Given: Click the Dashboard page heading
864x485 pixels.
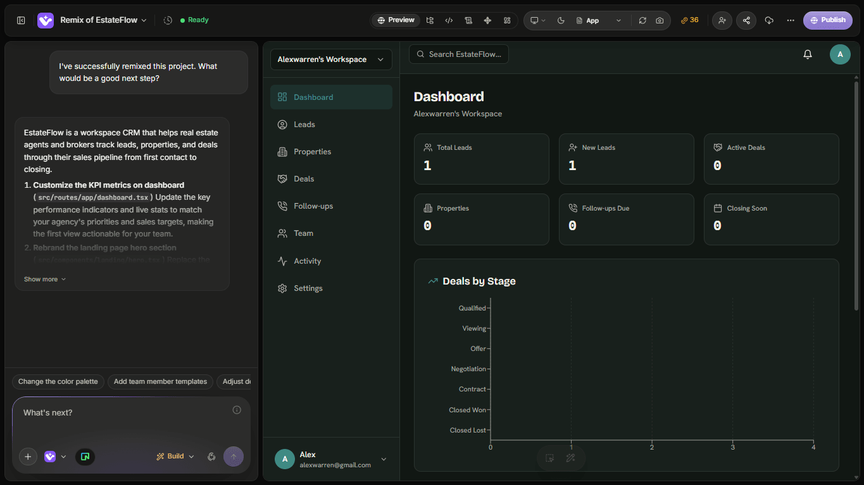Looking at the screenshot, I should click(449, 97).
